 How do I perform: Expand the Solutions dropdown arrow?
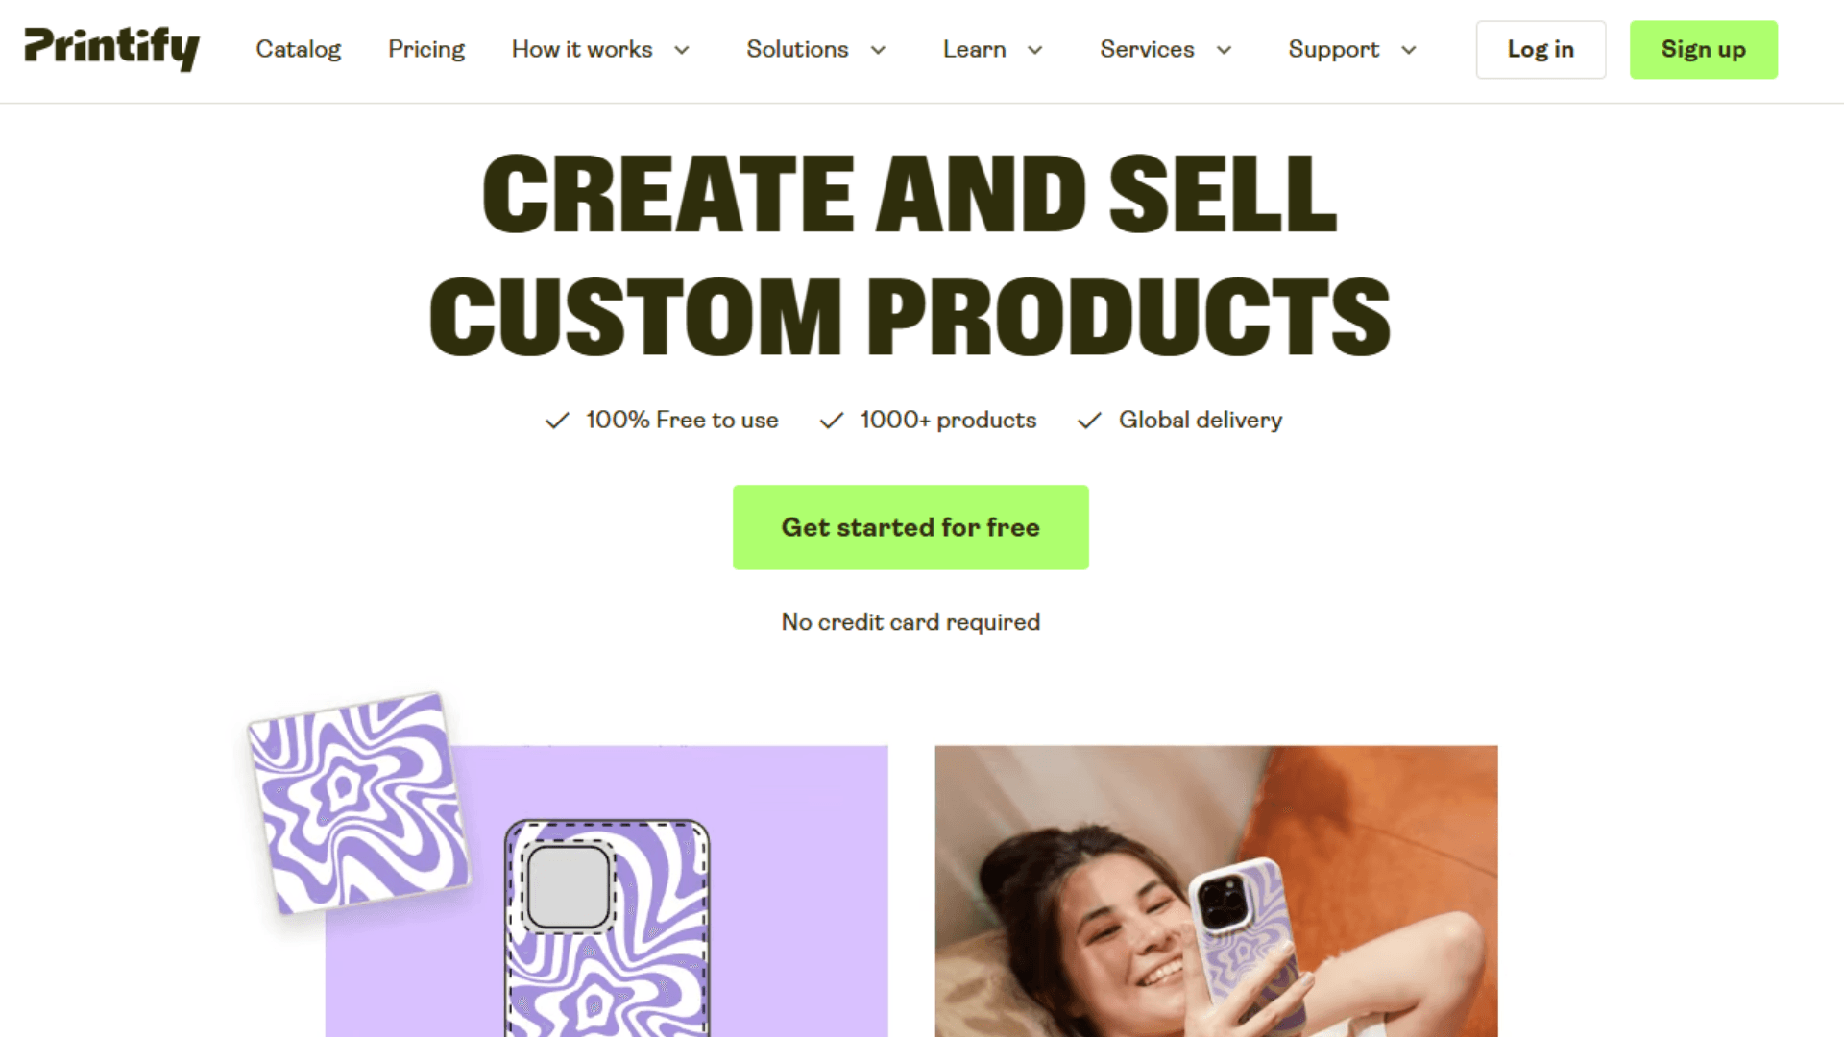[878, 50]
